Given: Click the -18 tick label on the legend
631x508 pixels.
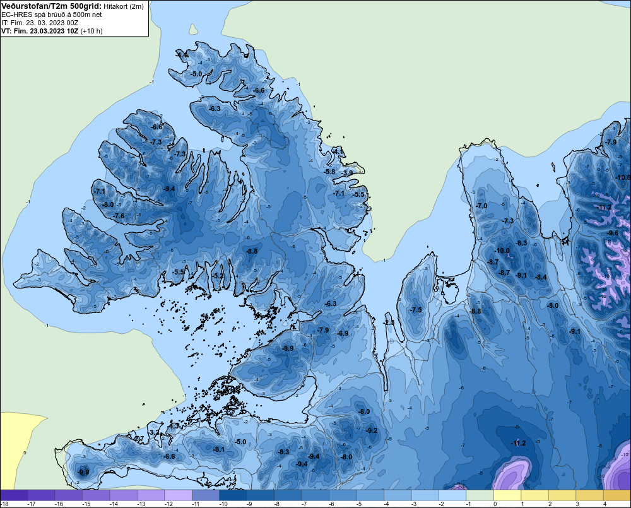Looking at the screenshot, I should (x=4, y=504).
